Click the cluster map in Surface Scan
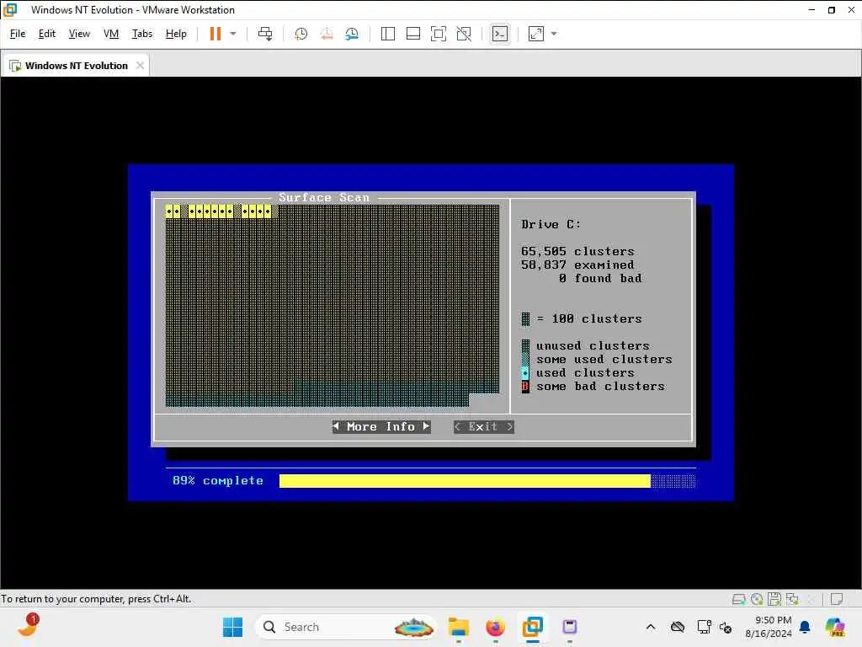The height and width of the screenshot is (647, 862). [x=332, y=306]
